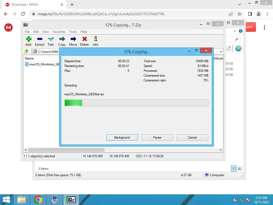
Task: Click the extraction progress bar
Action: (136, 103)
